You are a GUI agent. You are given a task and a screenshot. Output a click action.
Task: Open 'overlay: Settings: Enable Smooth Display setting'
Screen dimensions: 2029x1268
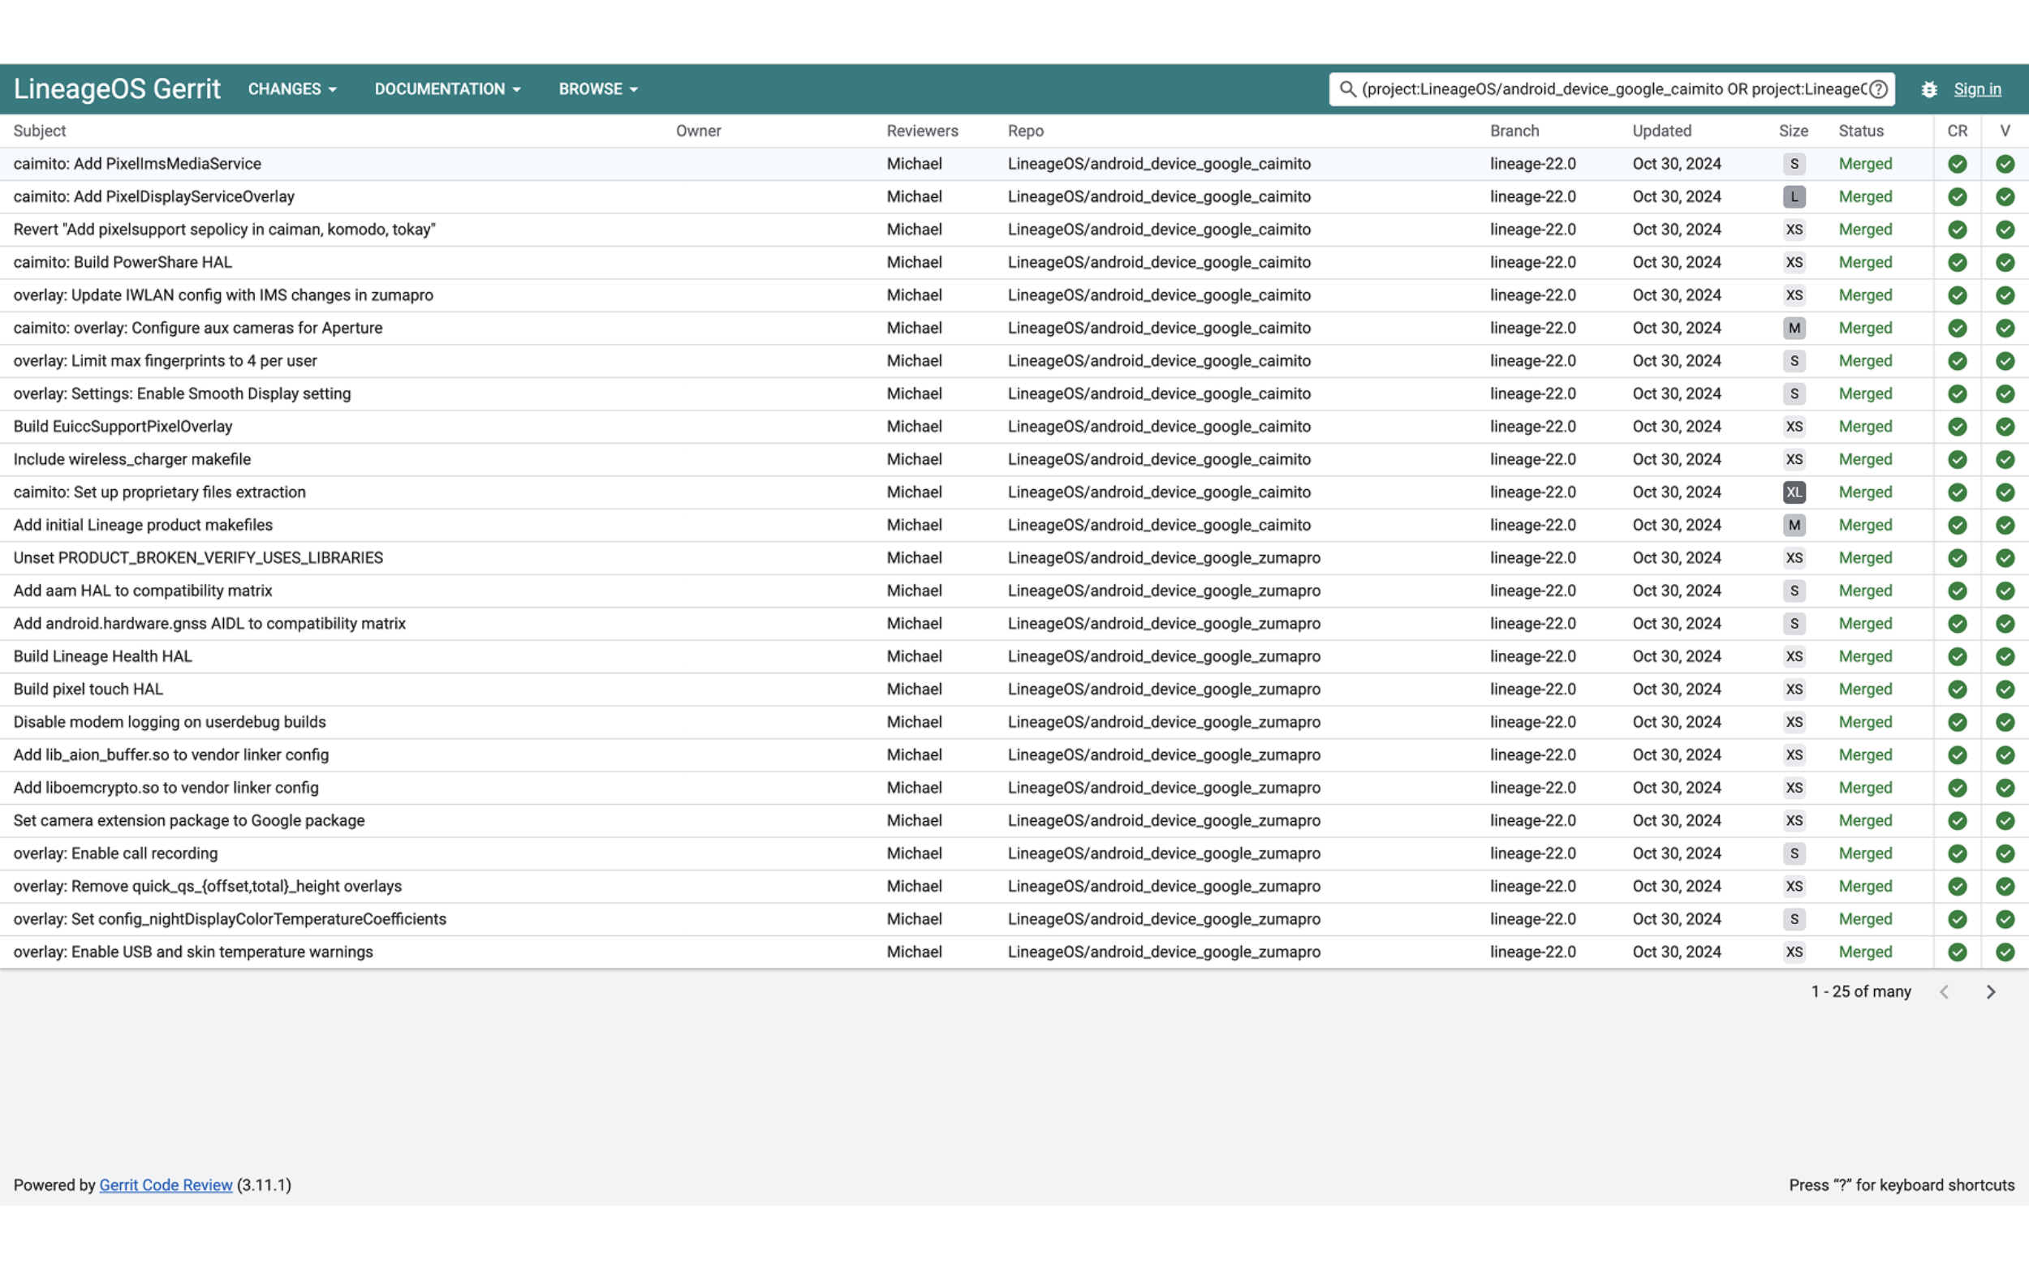point(182,394)
